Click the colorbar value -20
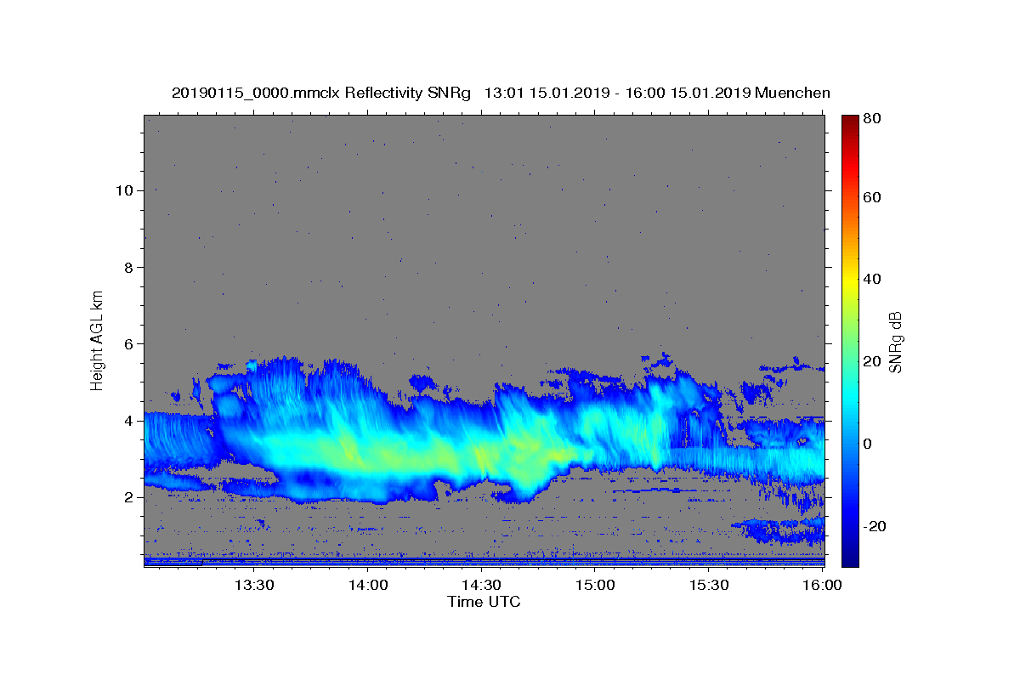 tap(875, 526)
